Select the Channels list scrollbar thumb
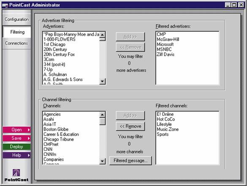The width and height of the screenshot is (247, 186). point(103,121)
